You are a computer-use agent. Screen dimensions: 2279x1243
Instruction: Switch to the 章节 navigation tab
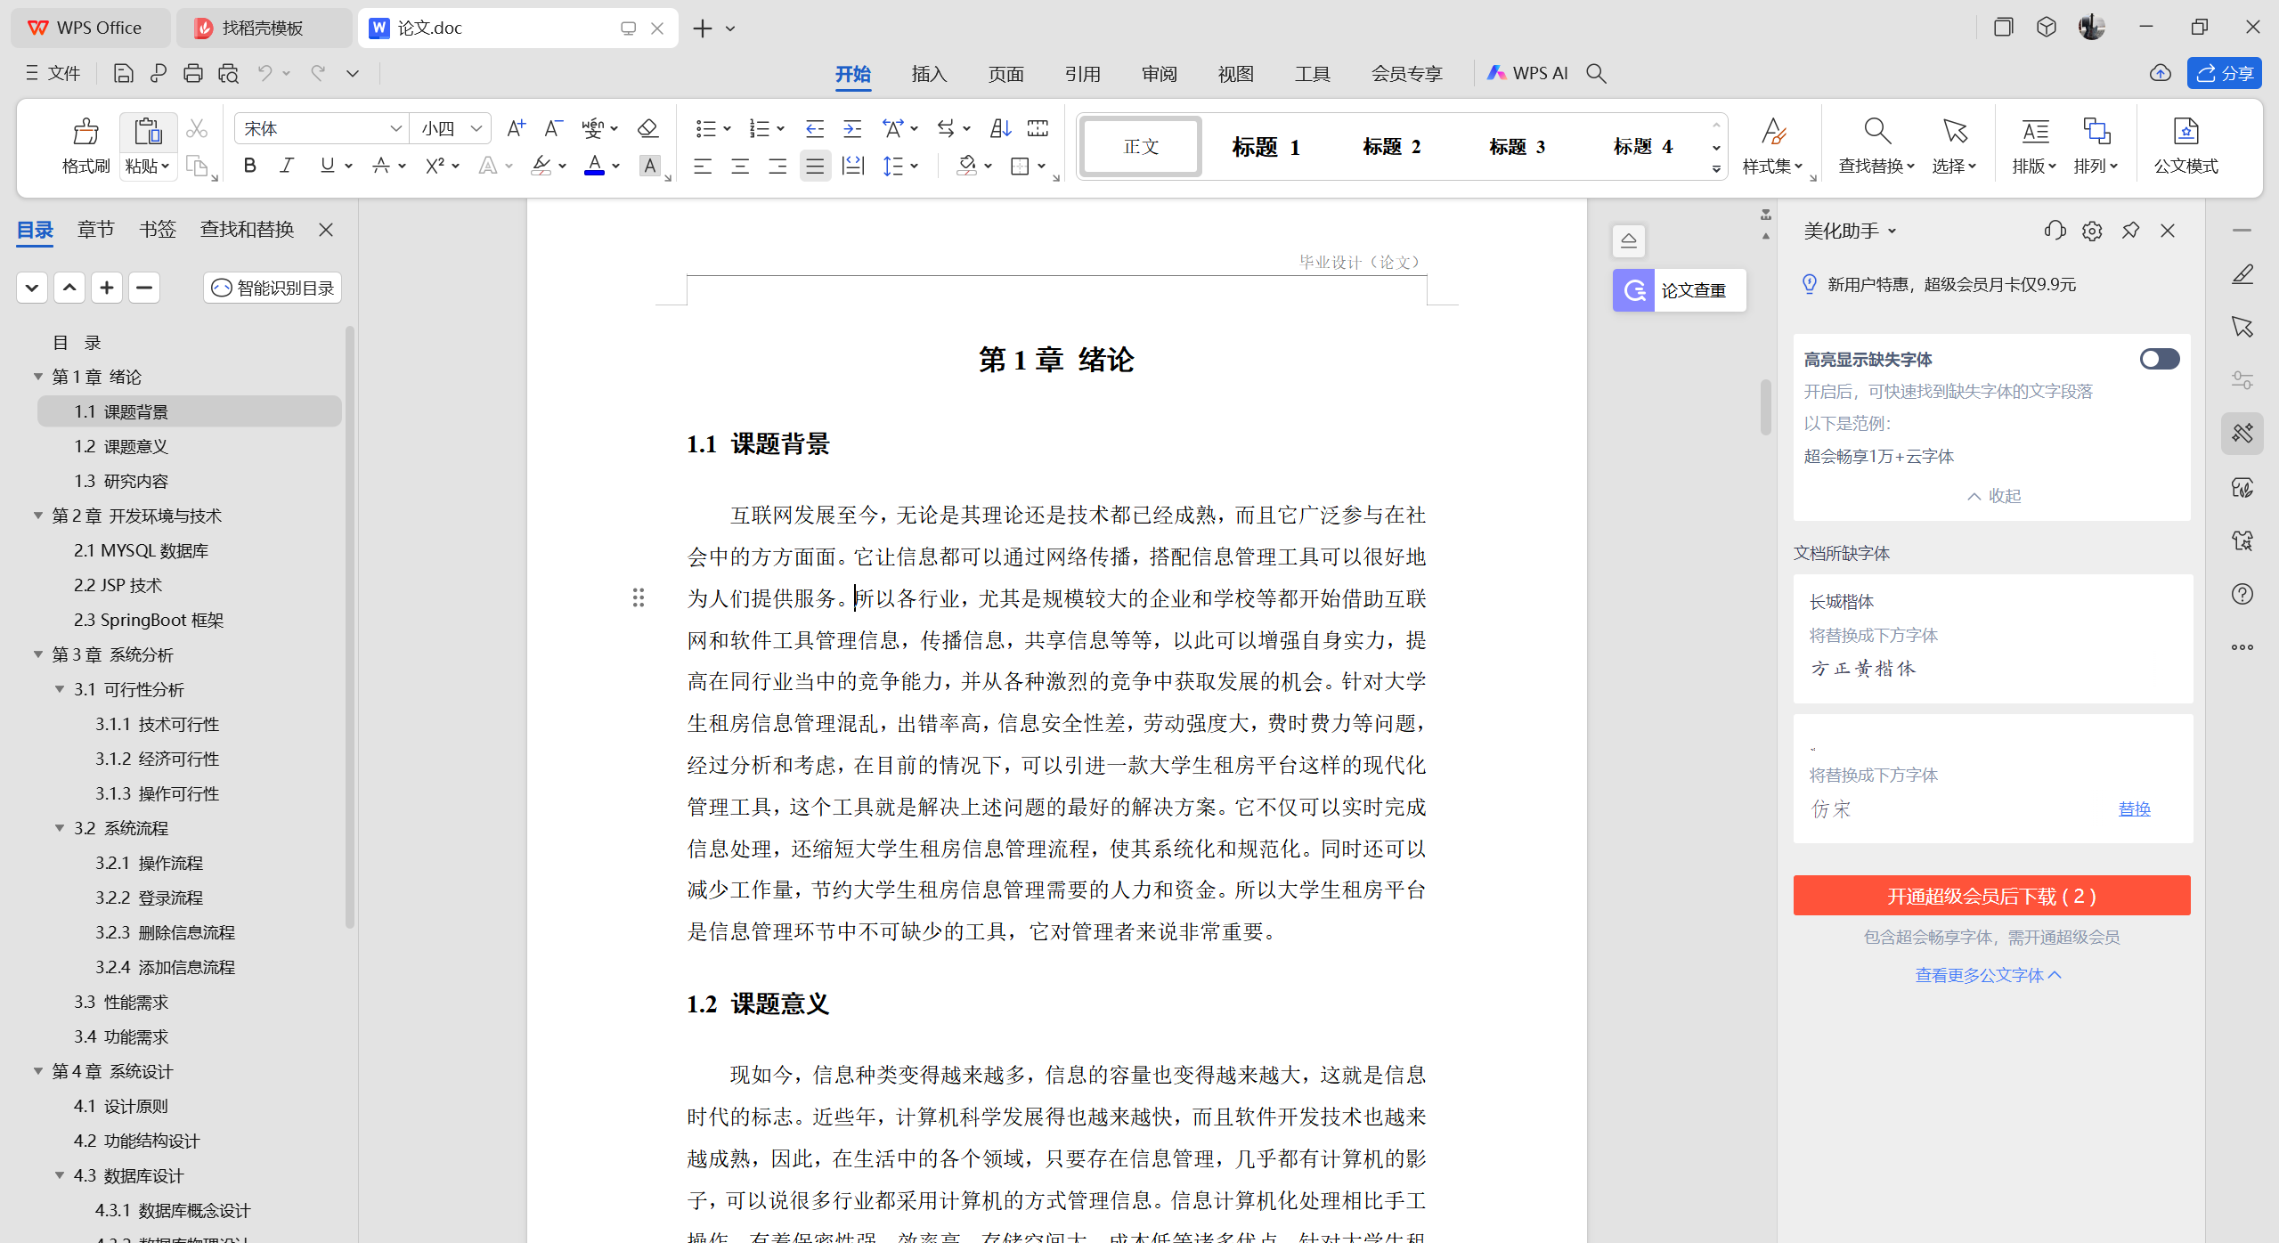coord(95,230)
